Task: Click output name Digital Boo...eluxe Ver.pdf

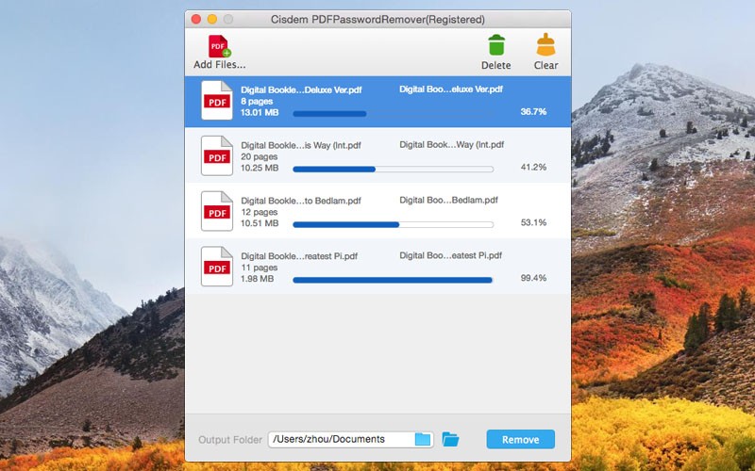Action: click(451, 89)
